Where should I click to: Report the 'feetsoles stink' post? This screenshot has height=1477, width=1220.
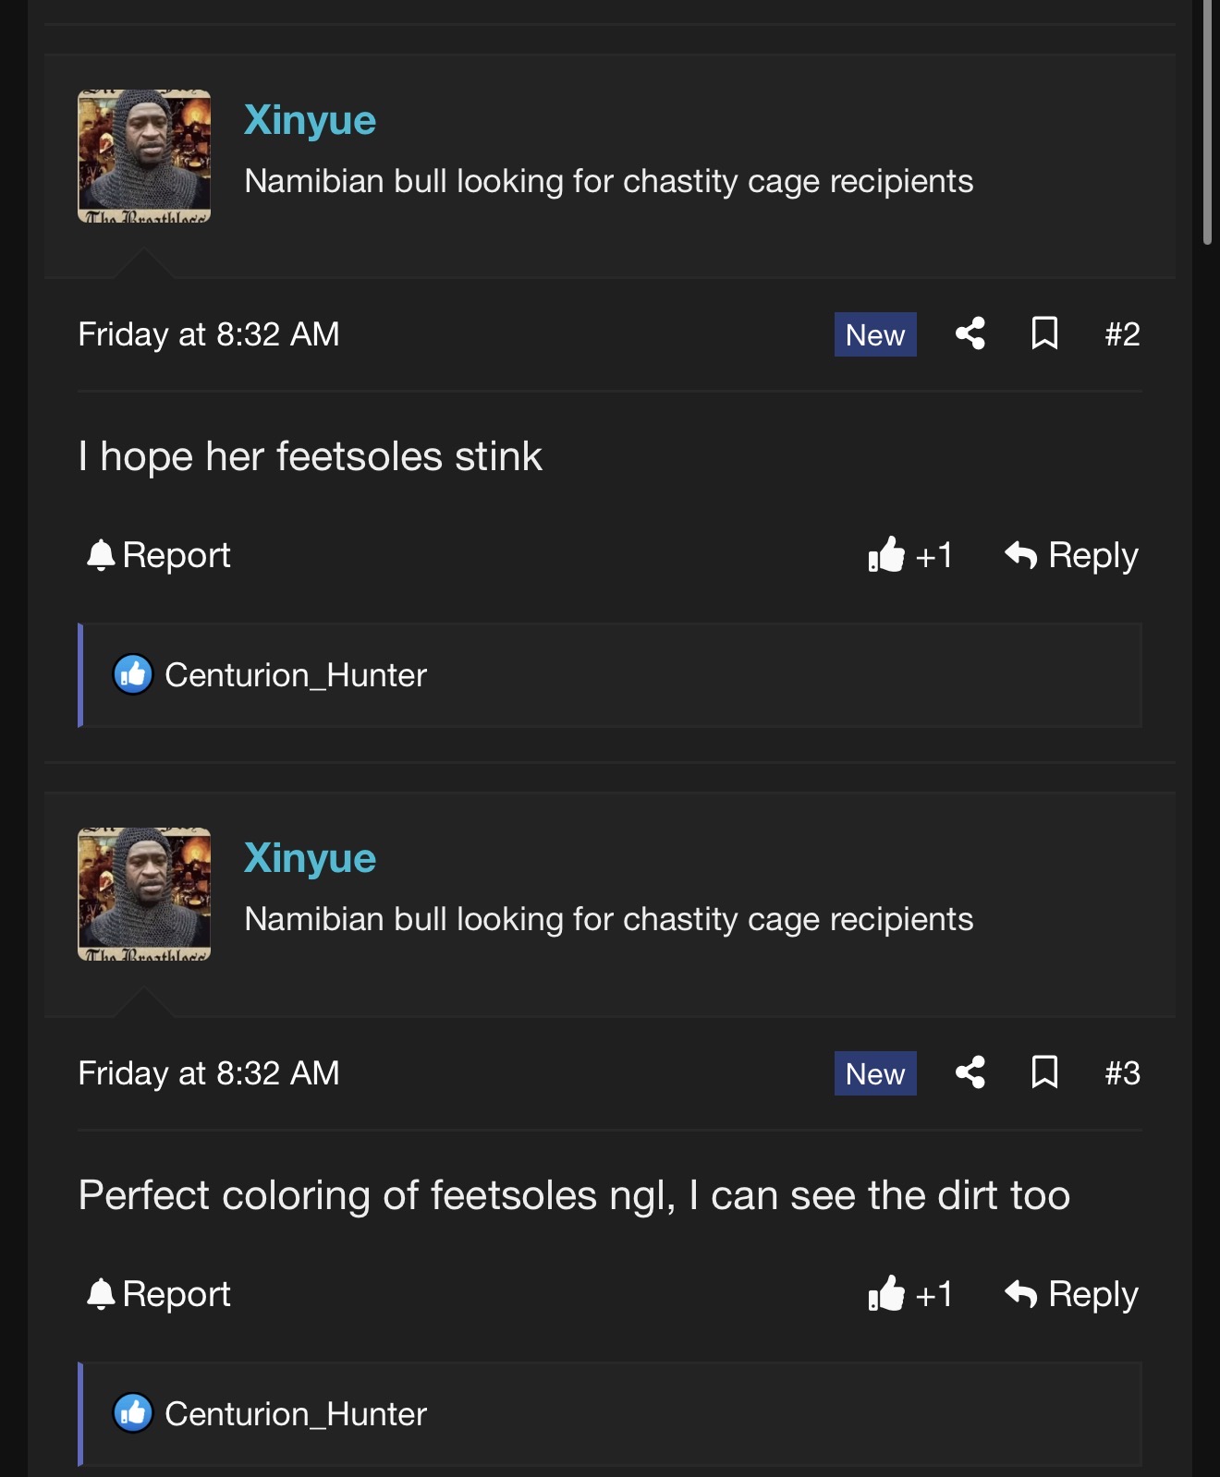pyautogui.click(x=159, y=555)
